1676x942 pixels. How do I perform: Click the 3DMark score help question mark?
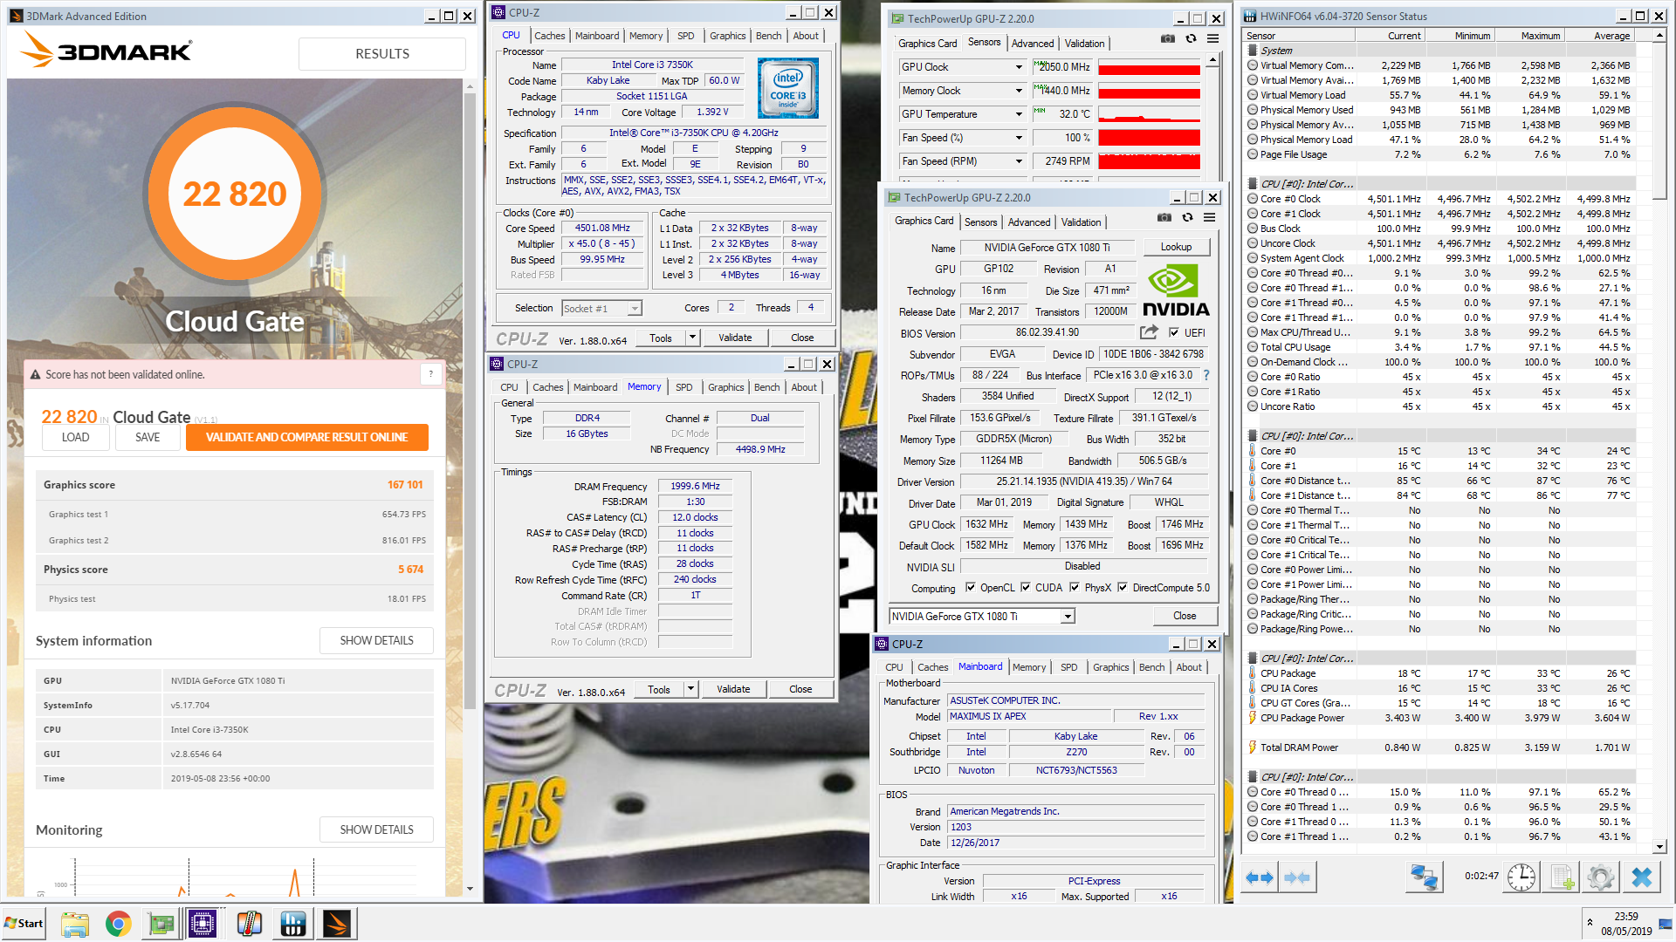431,374
